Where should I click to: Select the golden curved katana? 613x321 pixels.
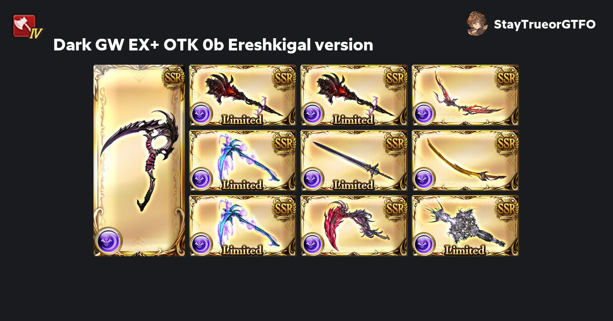465,160
